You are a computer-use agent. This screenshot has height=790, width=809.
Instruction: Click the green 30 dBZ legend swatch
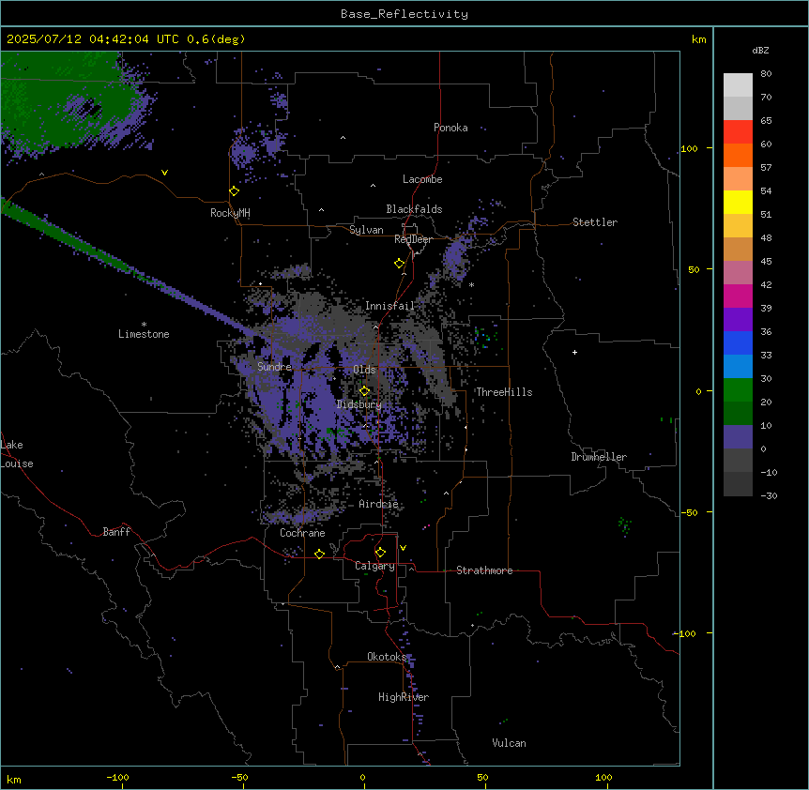pyautogui.click(x=738, y=390)
